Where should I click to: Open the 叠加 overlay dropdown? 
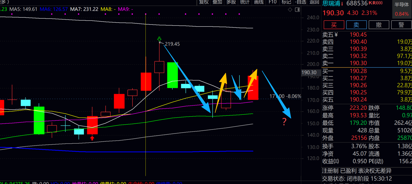click(x=217, y=2)
